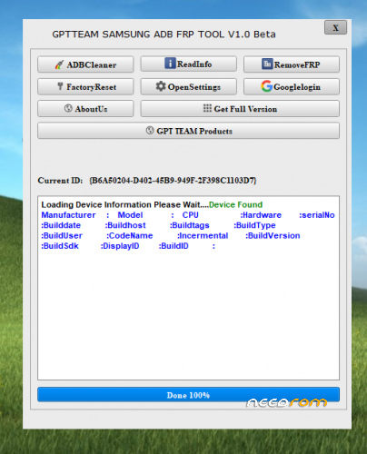Open device settings via OpenSettings

188,87
